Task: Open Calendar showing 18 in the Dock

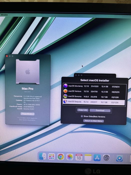Action: (x=79, y=157)
